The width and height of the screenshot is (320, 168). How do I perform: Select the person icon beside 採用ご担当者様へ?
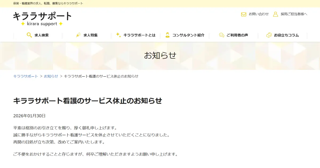point(276,14)
